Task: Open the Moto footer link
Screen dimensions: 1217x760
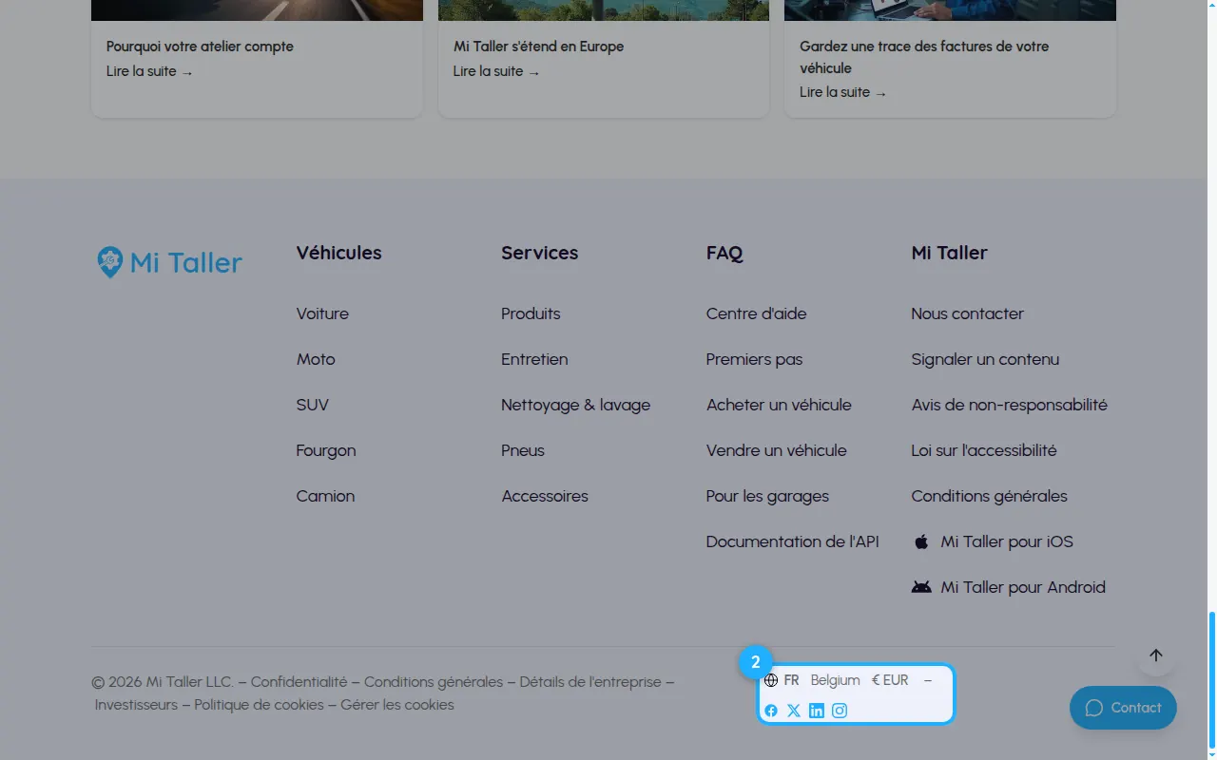Action: [x=316, y=359]
